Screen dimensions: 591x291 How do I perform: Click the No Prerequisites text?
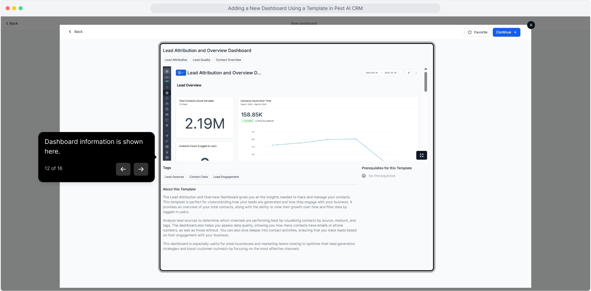[x=382, y=176]
